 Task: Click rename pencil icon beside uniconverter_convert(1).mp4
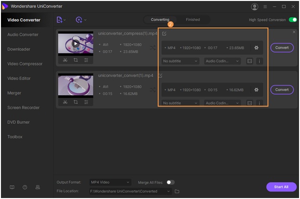160,76
